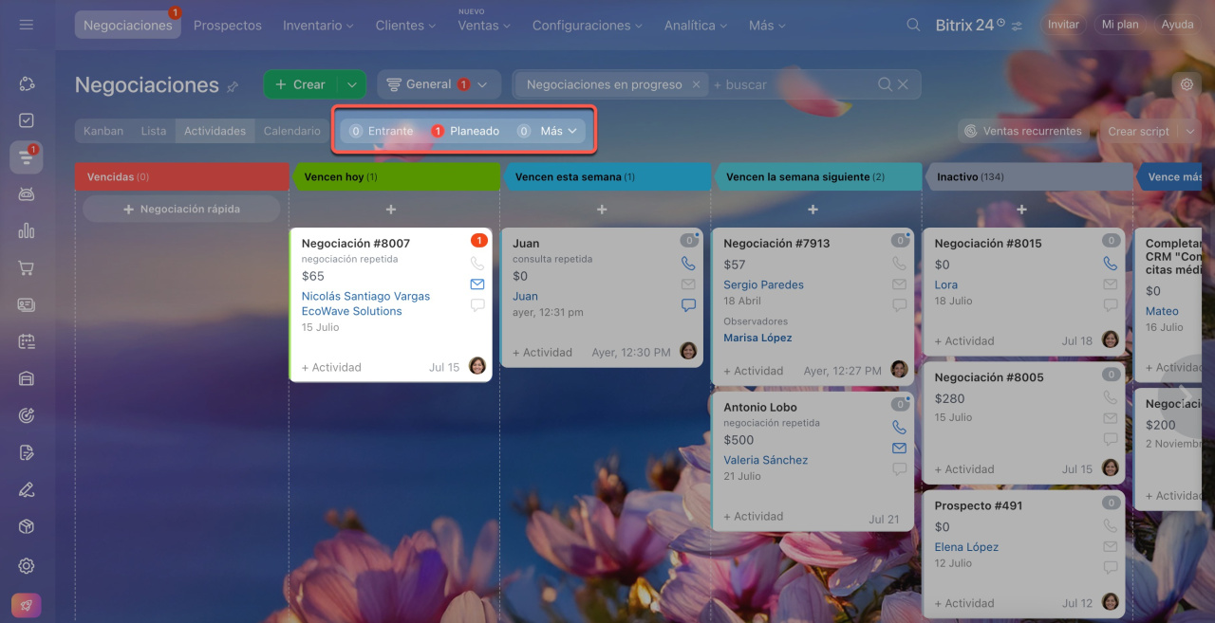
Task: Clear the search filter with X icon
Action: [x=903, y=84]
